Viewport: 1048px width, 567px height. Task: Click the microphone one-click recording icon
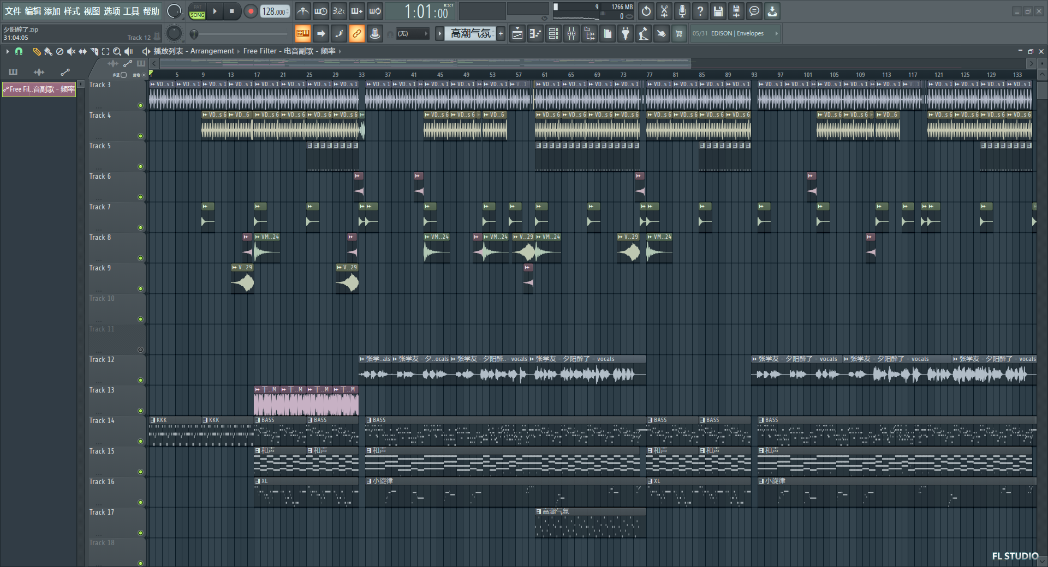[x=682, y=11]
